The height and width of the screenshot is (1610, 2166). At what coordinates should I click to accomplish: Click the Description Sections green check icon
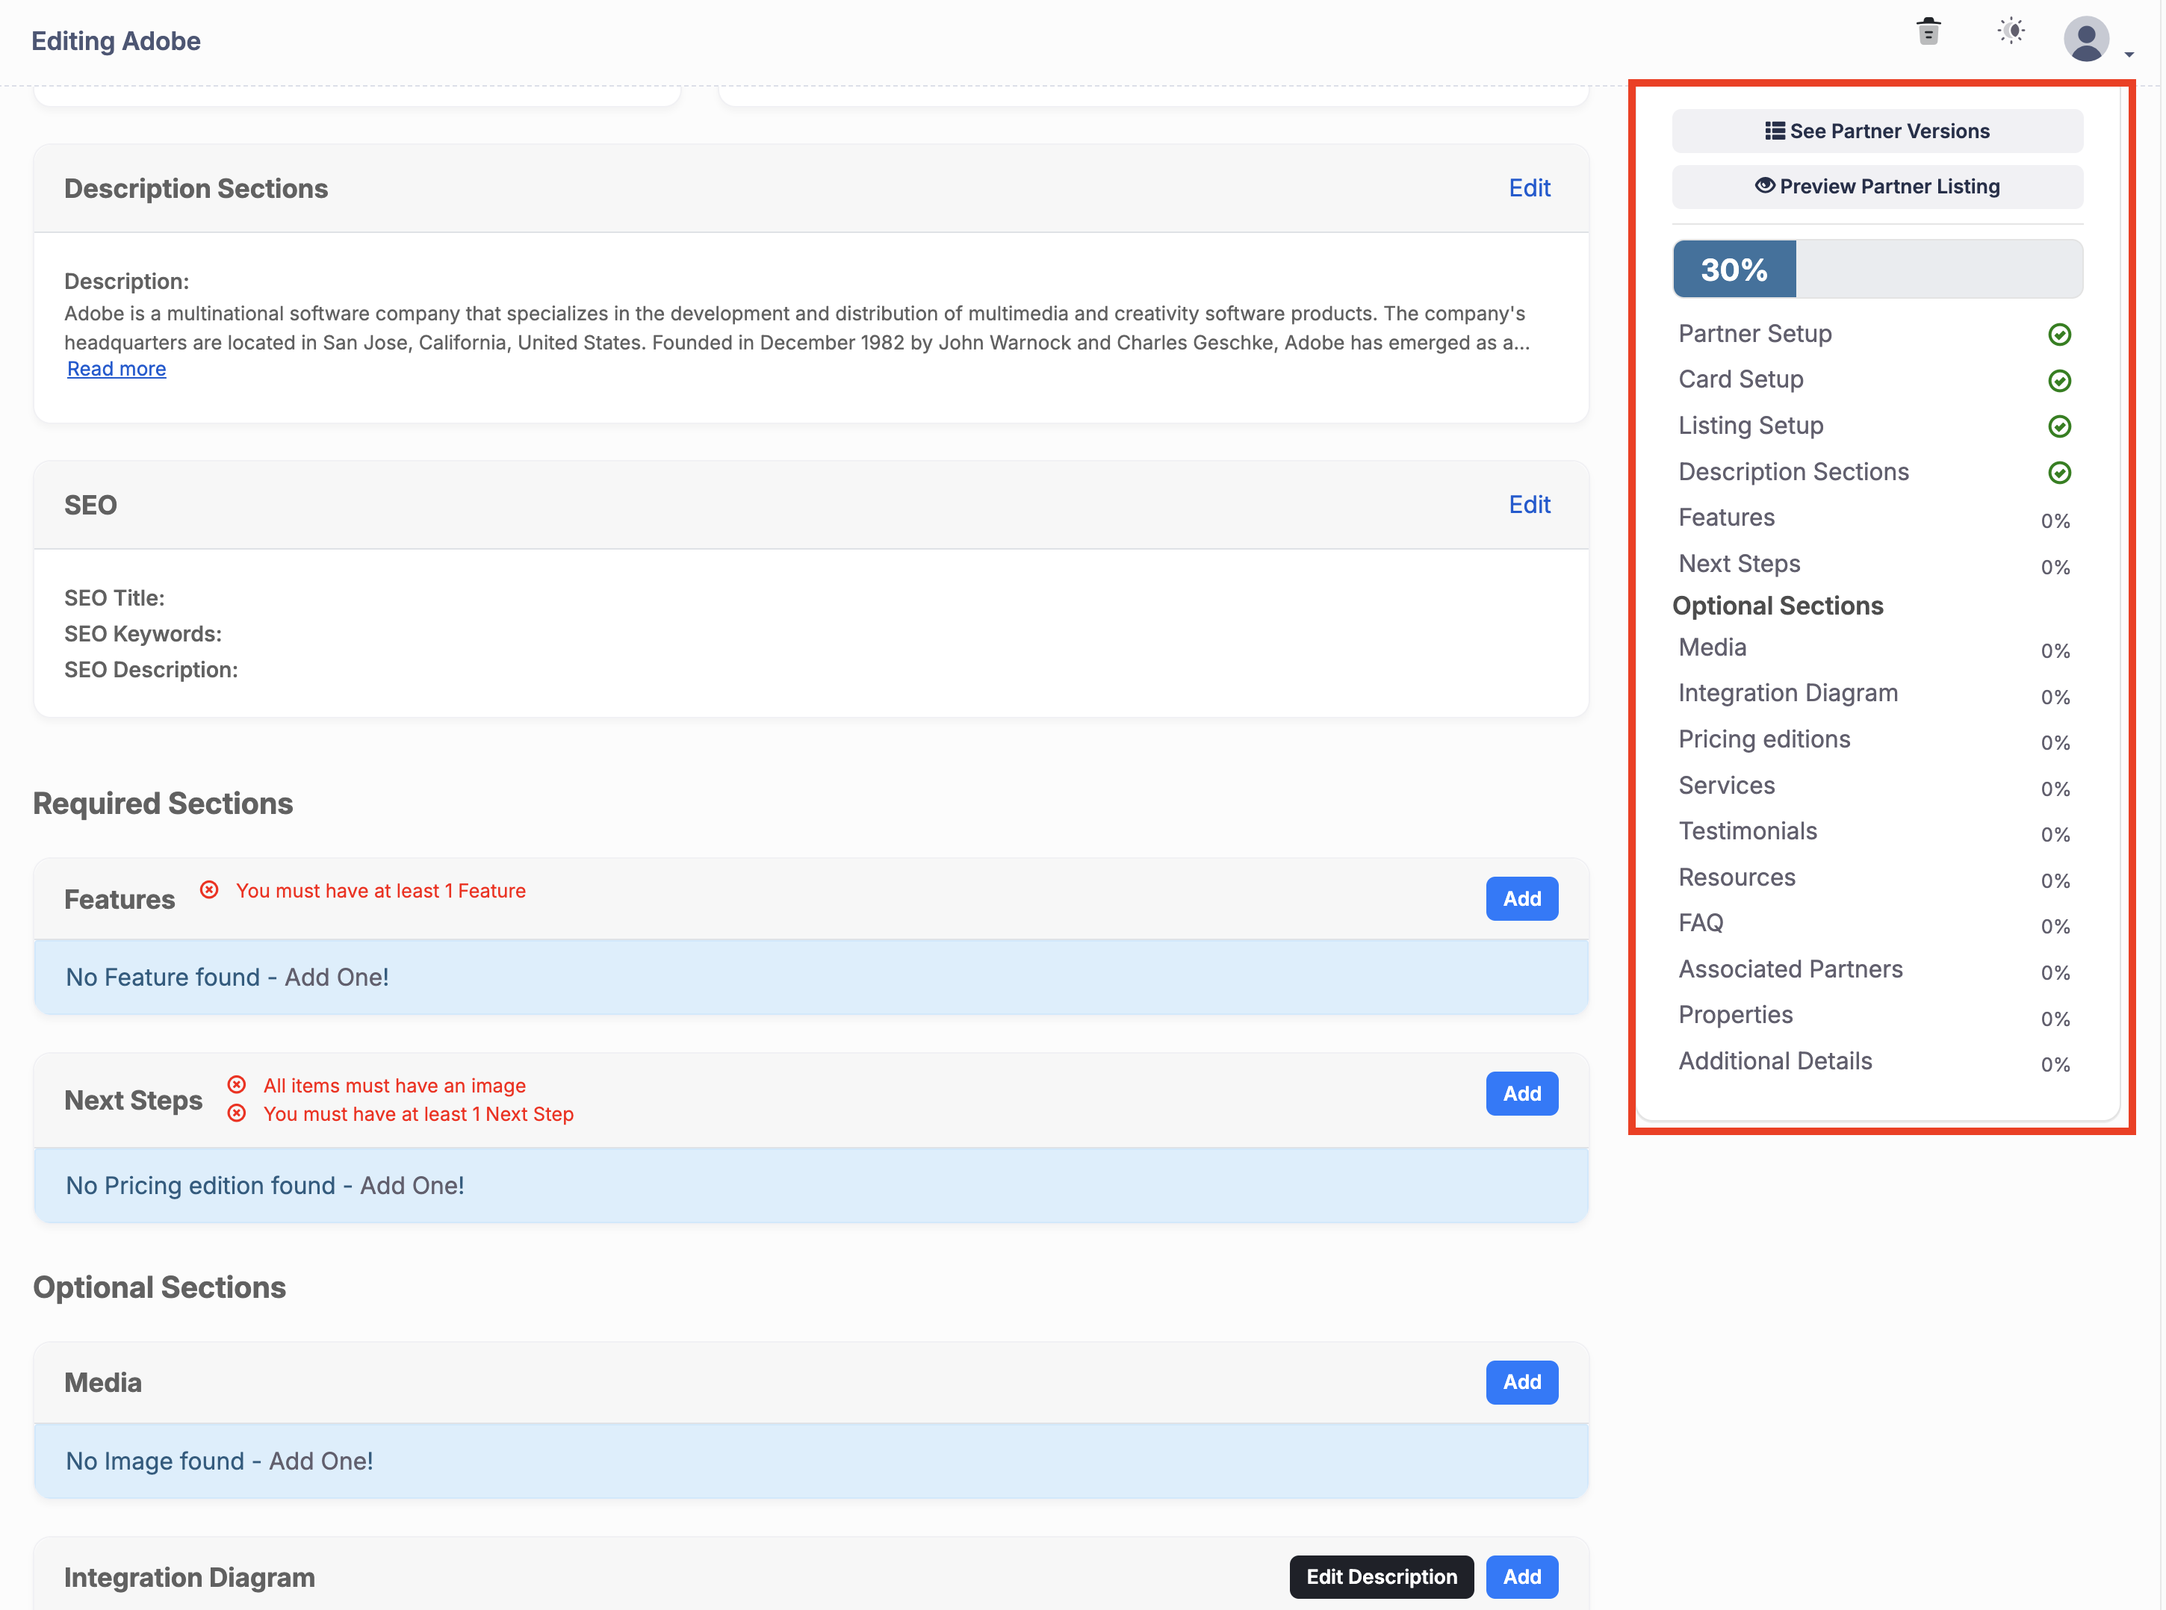click(x=2058, y=473)
